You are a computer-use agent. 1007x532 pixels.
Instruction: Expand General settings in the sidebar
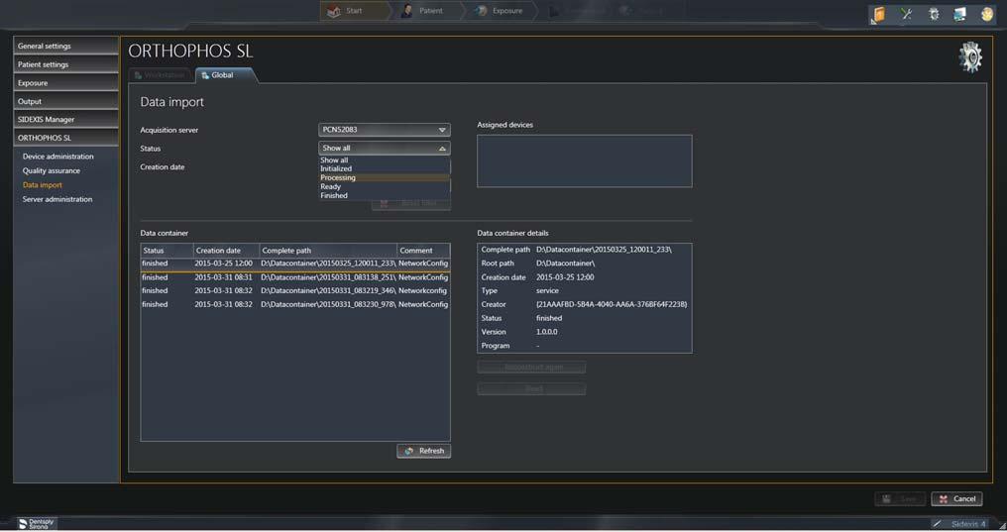pos(65,47)
